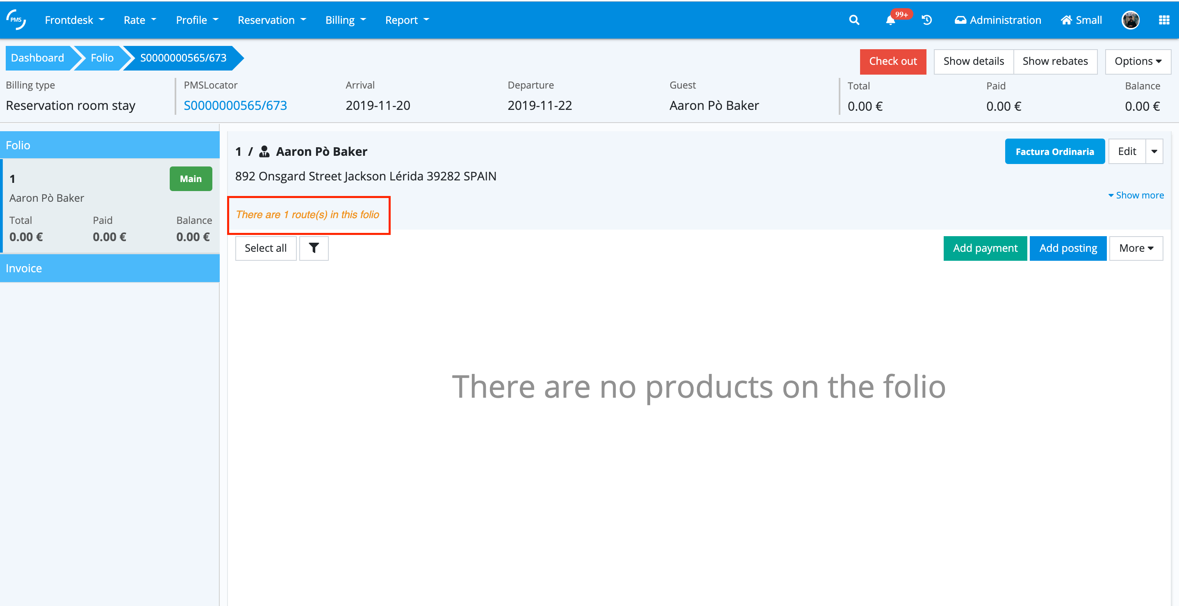The image size is (1179, 606).
Task: Click the filter funnel icon
Action: 314,248
